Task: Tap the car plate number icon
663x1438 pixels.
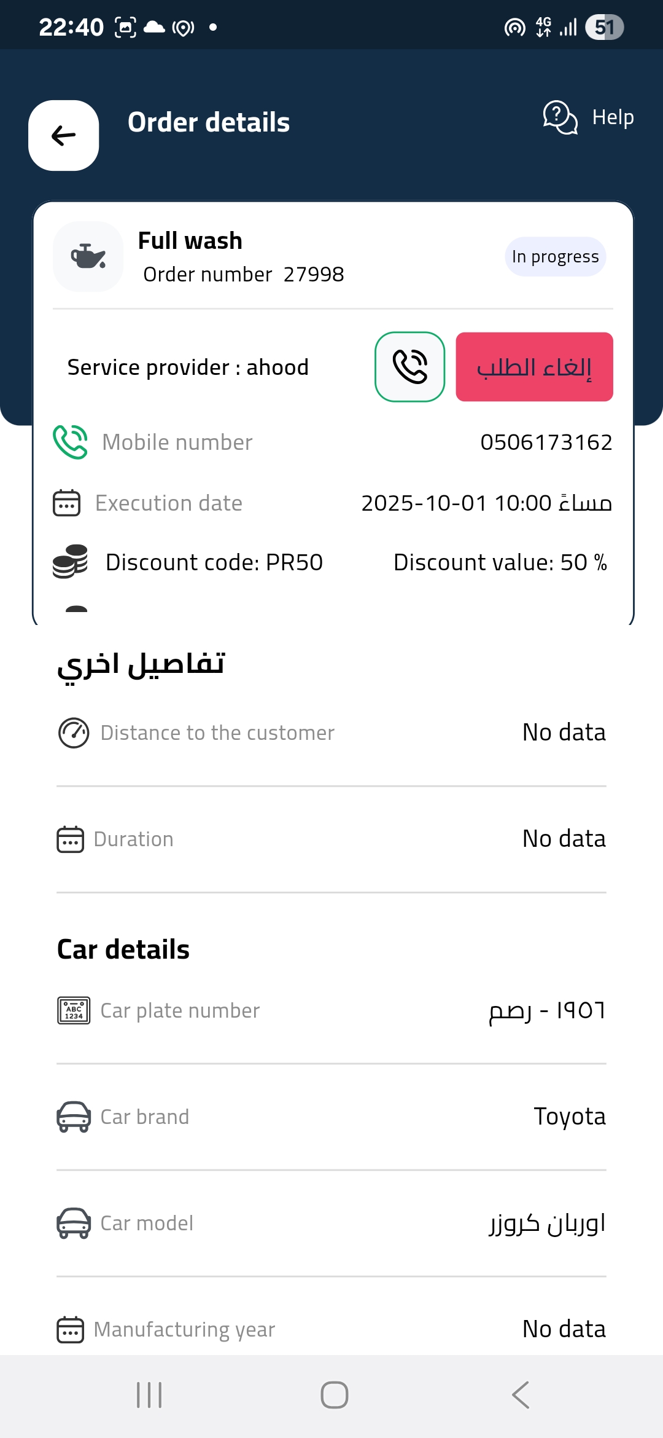Action: [x=74, y=1010]
